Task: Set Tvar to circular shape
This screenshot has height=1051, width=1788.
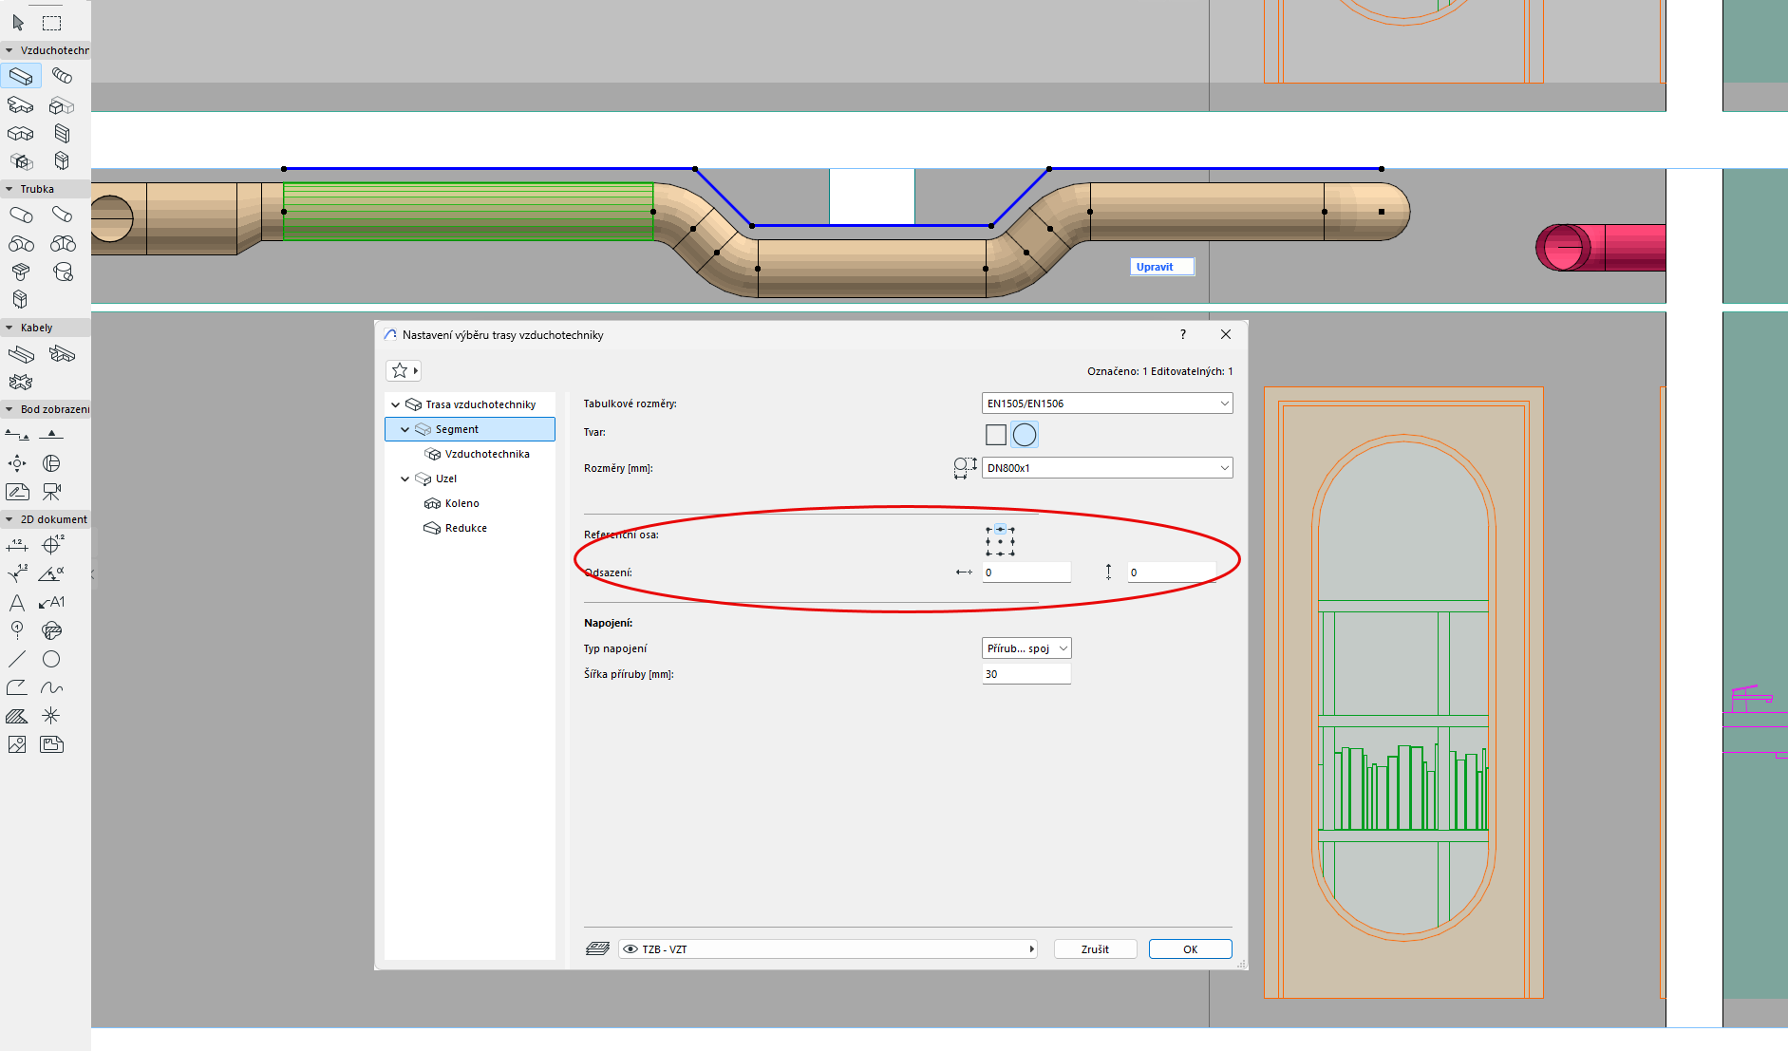Action: tap(1025, 435)
